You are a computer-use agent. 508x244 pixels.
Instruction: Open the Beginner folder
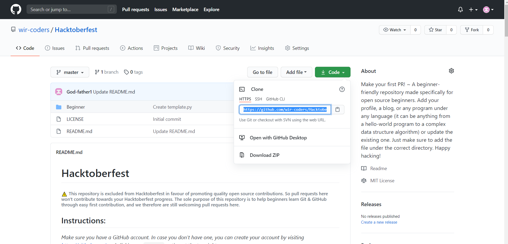point(76,107)
